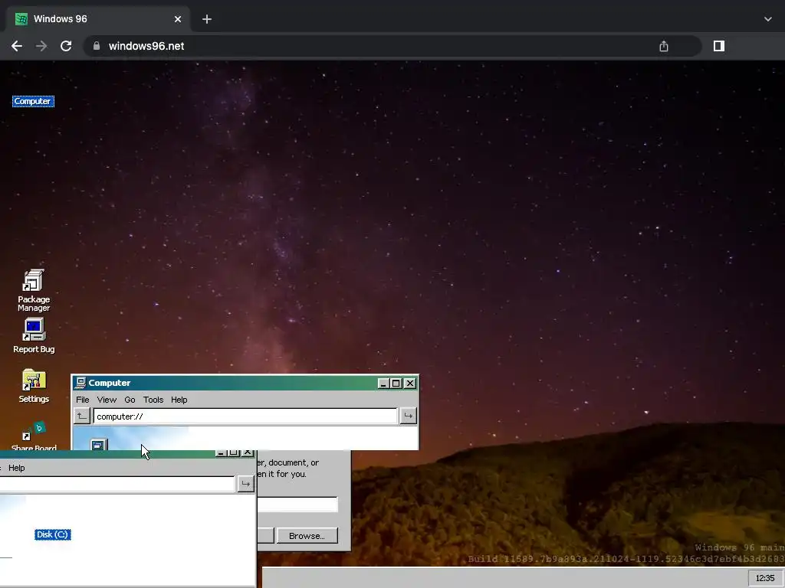Open File menu in the Computer window
785x588 pixels.
(83, 400)
